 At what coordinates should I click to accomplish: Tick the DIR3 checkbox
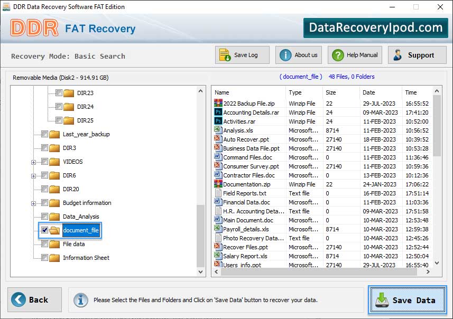point(44,148)
